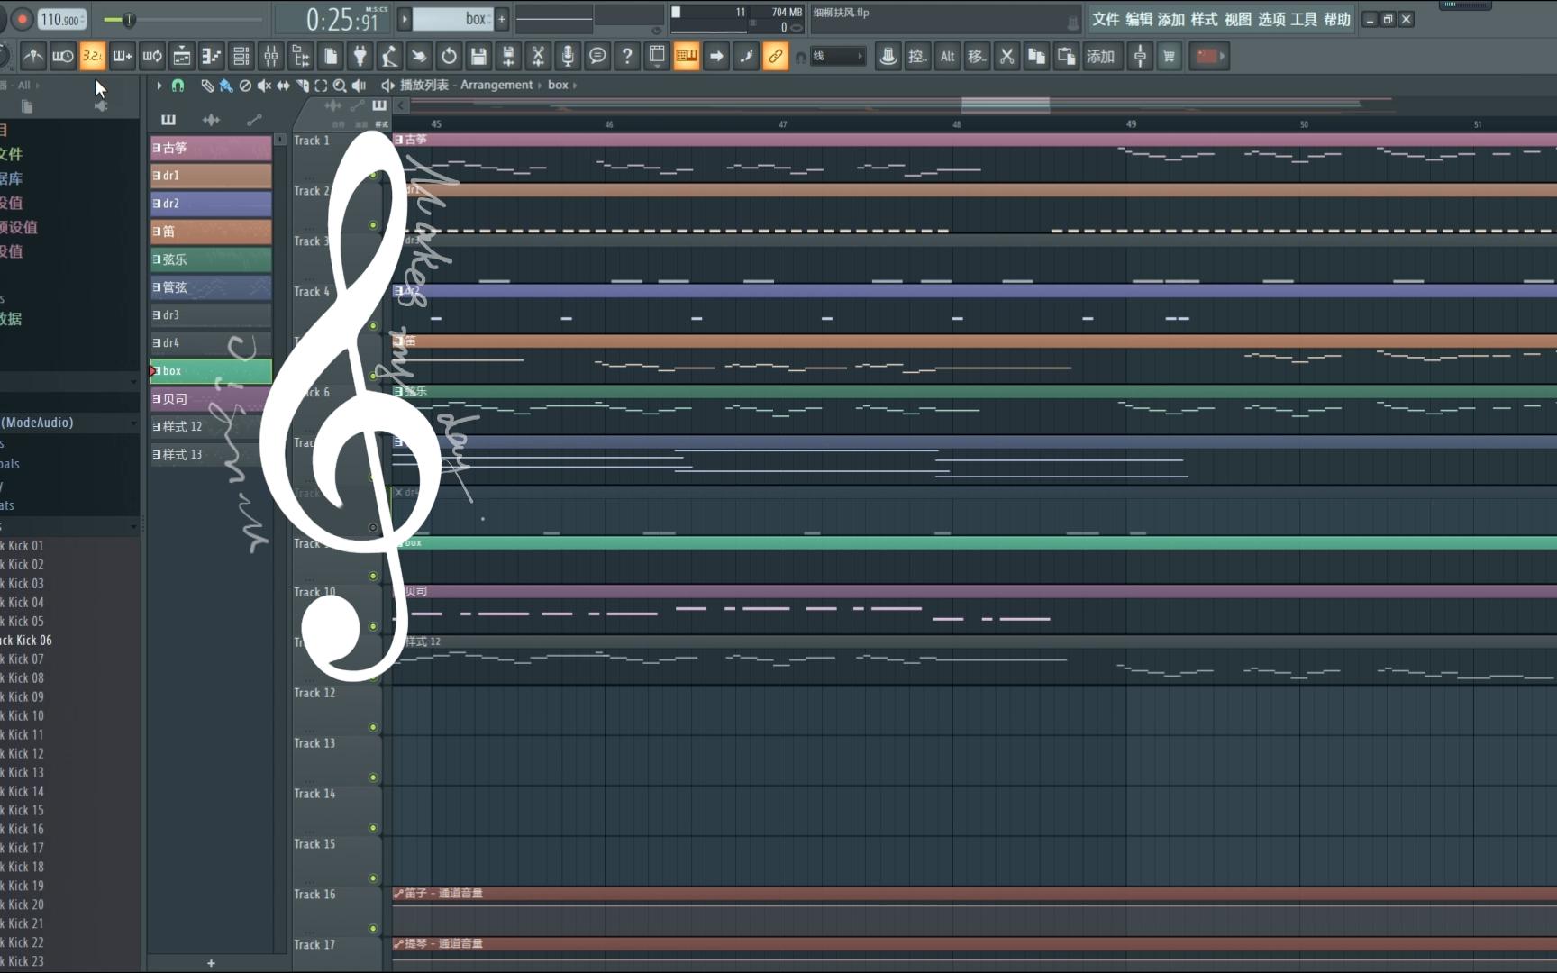Click the record button
The width and height of the screenshot is (1557, 973).
tap(23, 19)
